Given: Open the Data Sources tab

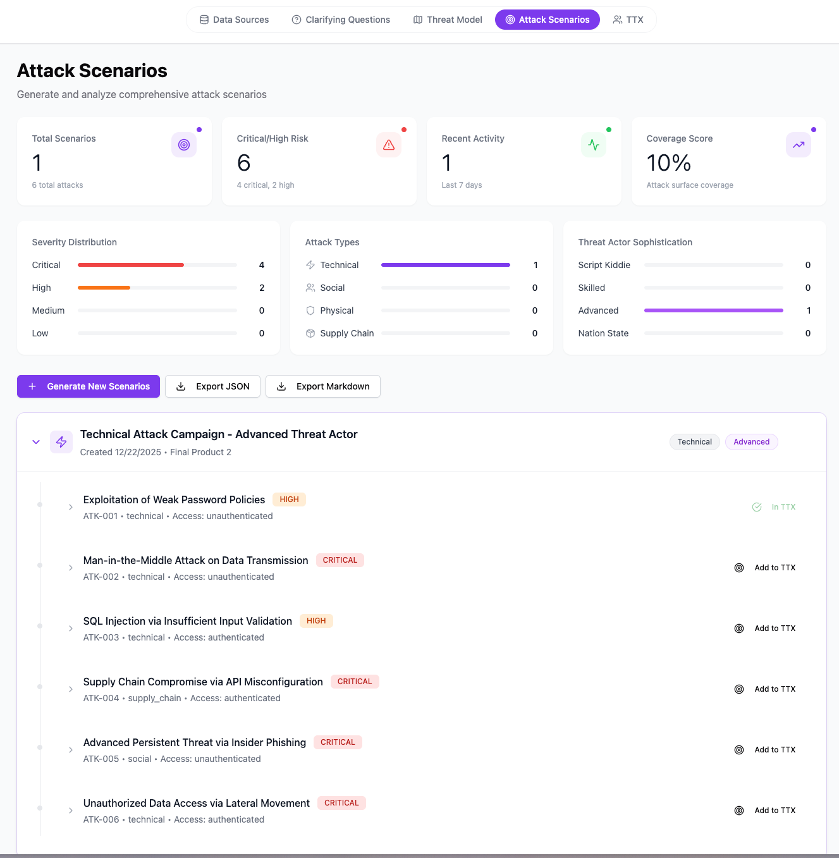Looking at the screenshot, I should pyautogui.click(x=234, y=20).
